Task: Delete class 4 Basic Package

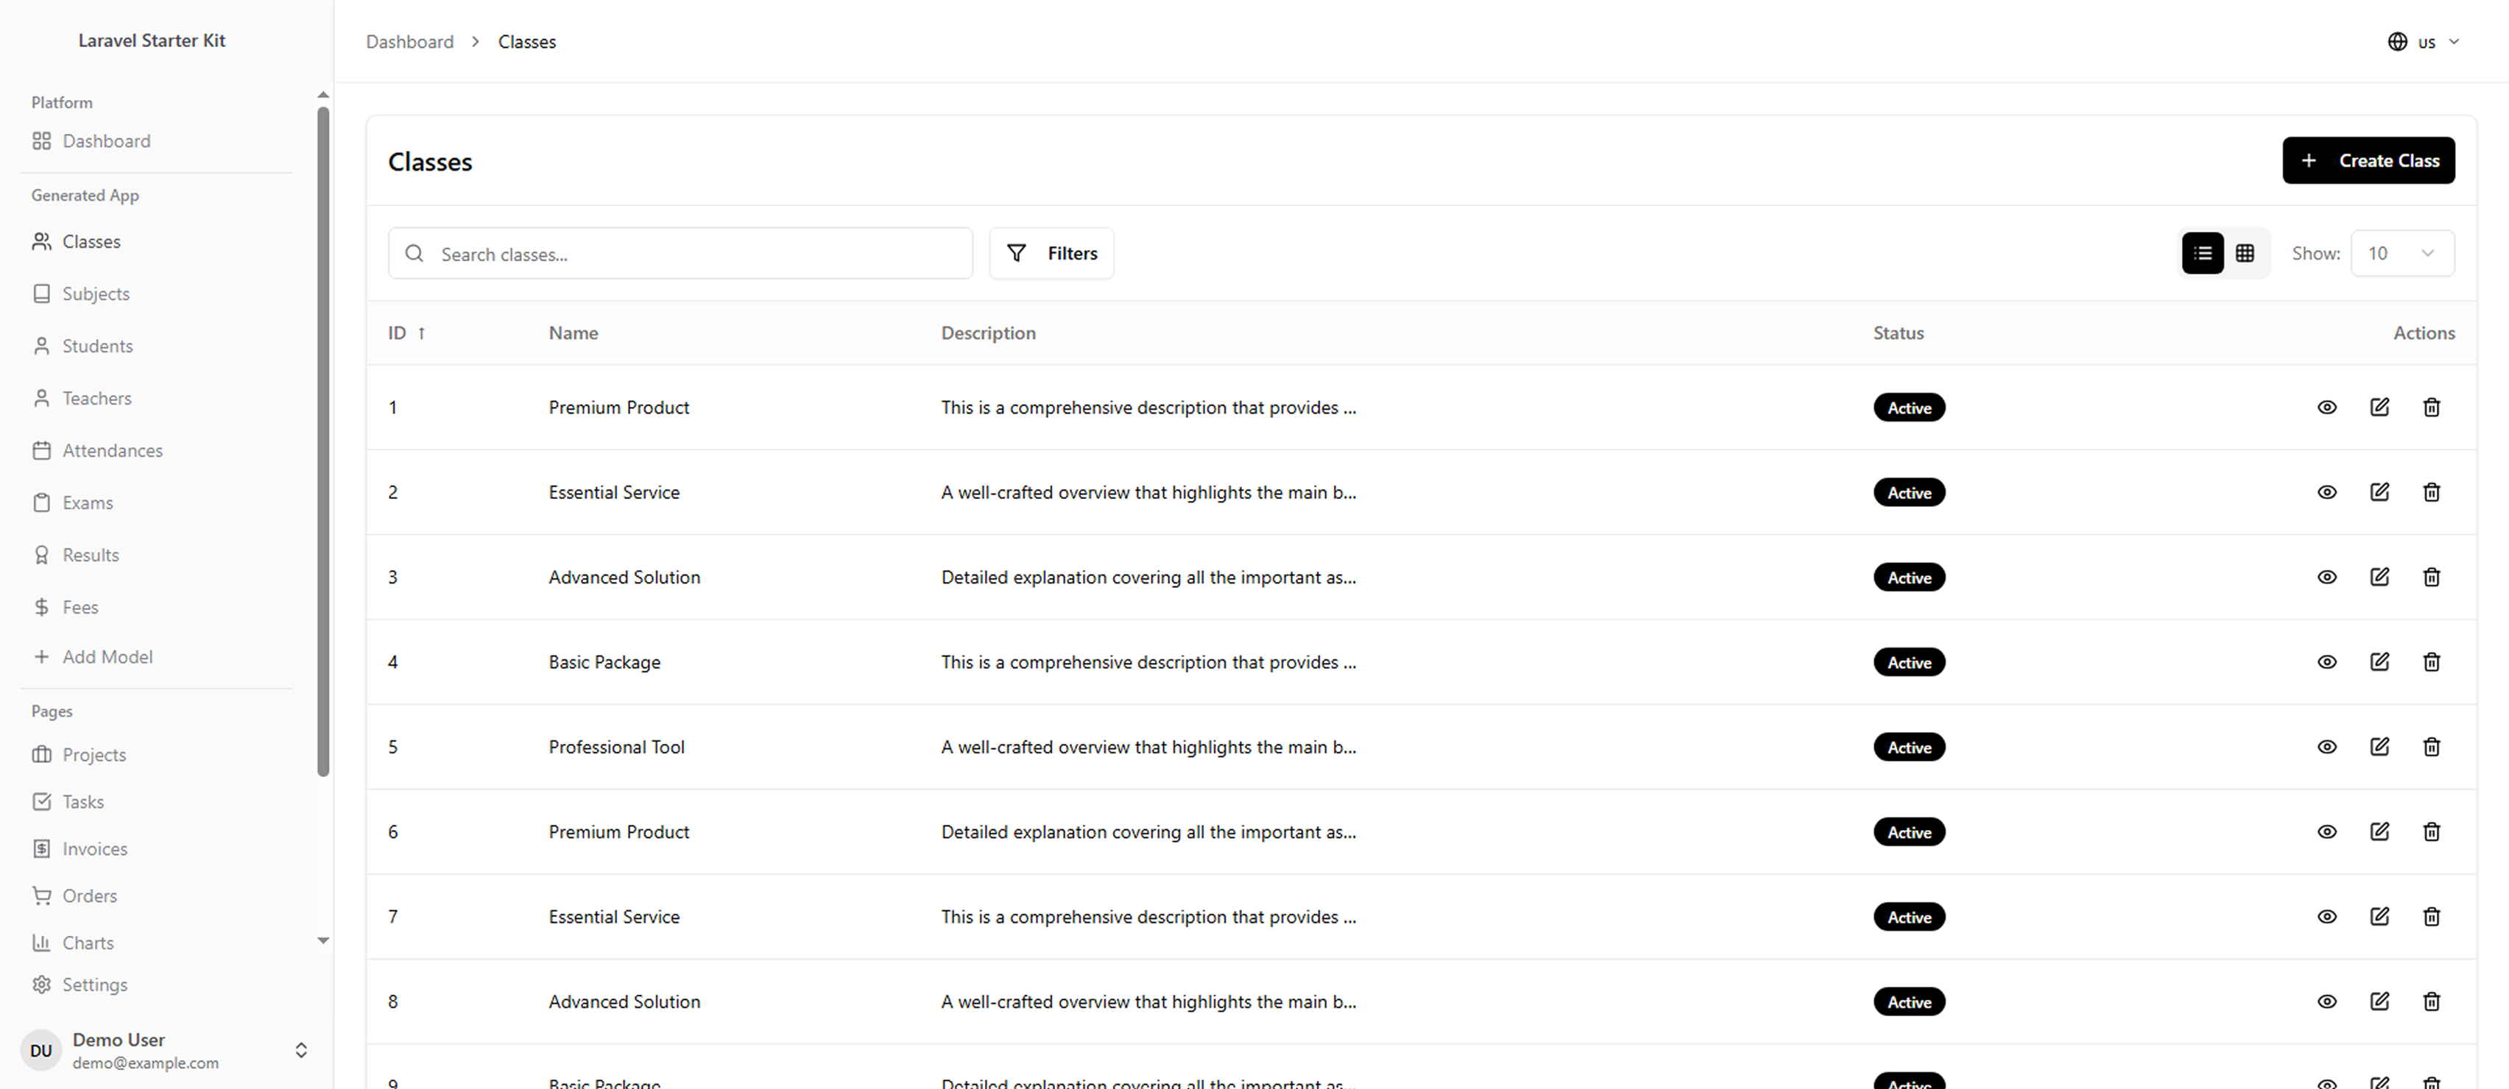Action: 2432,661
